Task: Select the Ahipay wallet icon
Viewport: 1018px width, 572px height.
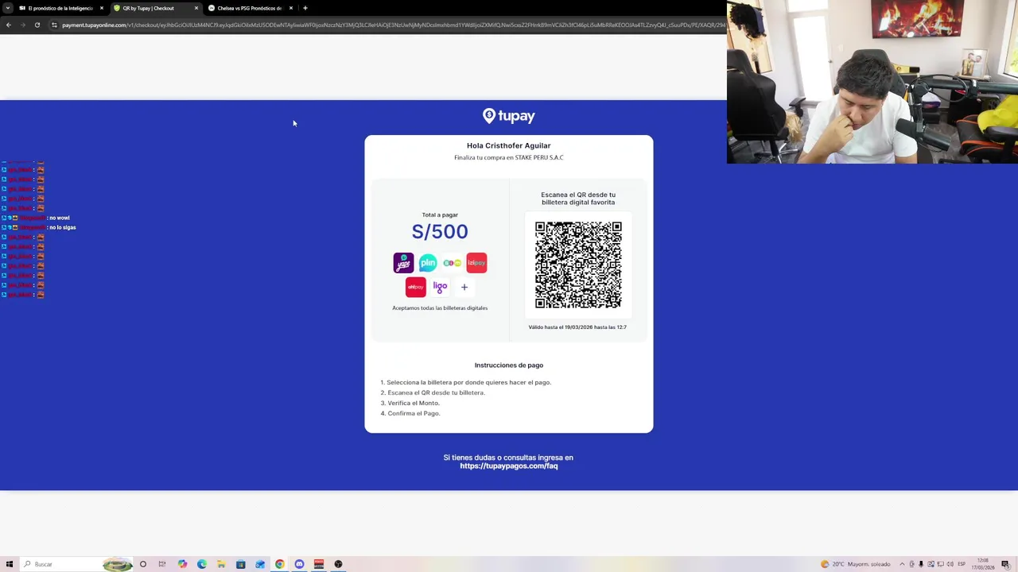Action: (x=415, y=287)
